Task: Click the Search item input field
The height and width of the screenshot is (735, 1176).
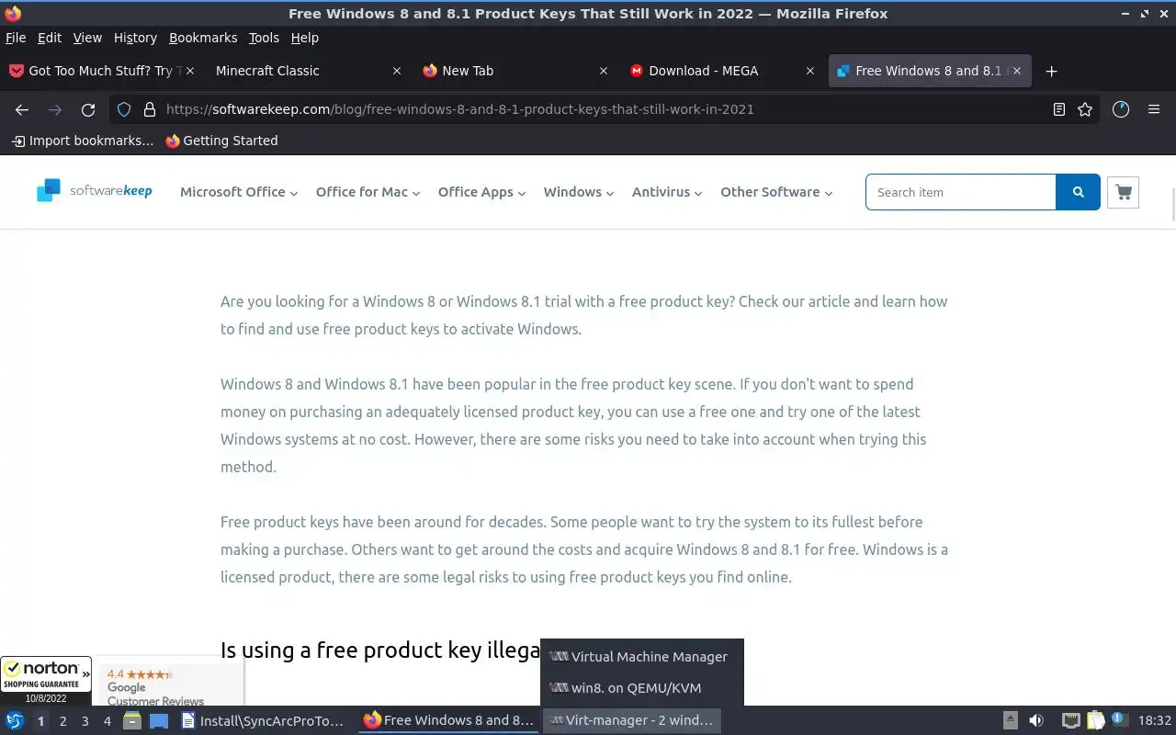Action: click(961, 192)
